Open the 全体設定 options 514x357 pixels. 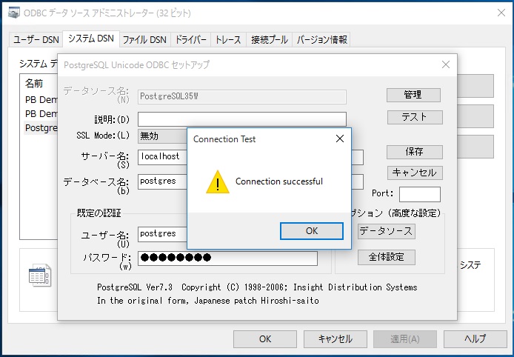[x=386, y=257]
